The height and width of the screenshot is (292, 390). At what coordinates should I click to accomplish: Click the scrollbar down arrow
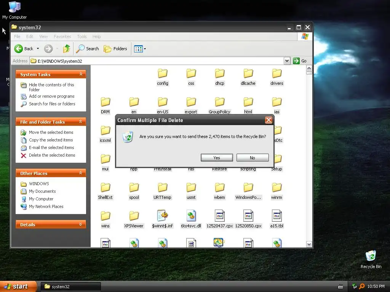point(309,244)
